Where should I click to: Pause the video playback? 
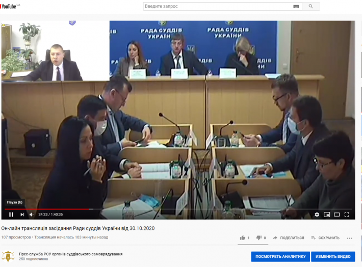click(x=11, y=215)
